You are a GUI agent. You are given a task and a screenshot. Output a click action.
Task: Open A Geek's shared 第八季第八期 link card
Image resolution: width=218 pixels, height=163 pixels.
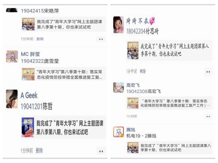[63, 127]
